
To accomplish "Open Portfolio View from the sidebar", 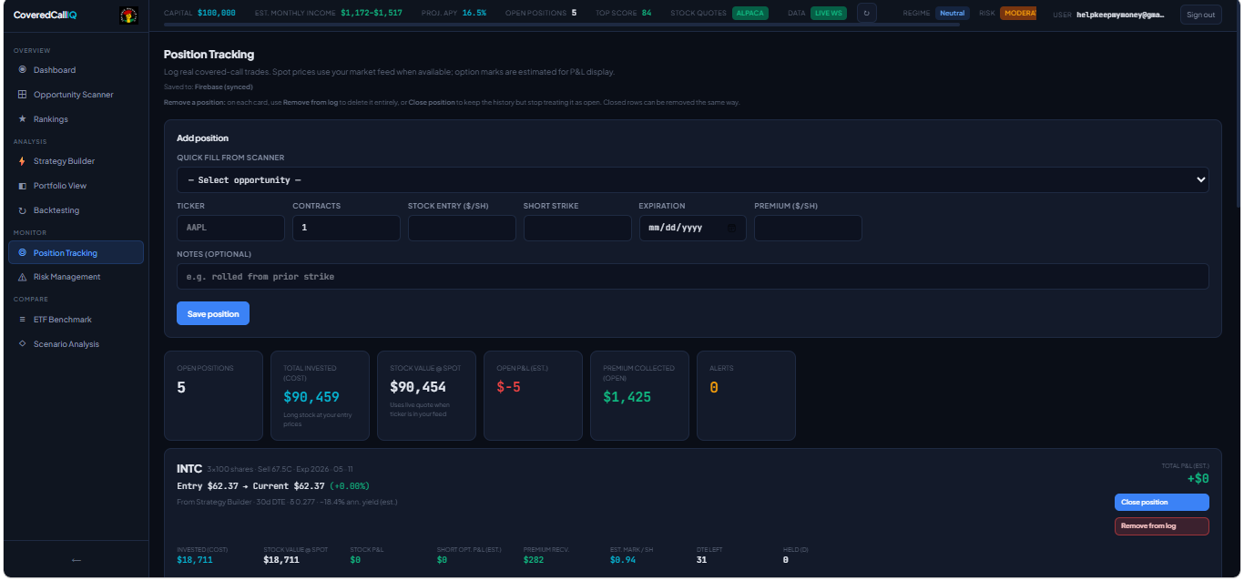I will click(60, 186).
